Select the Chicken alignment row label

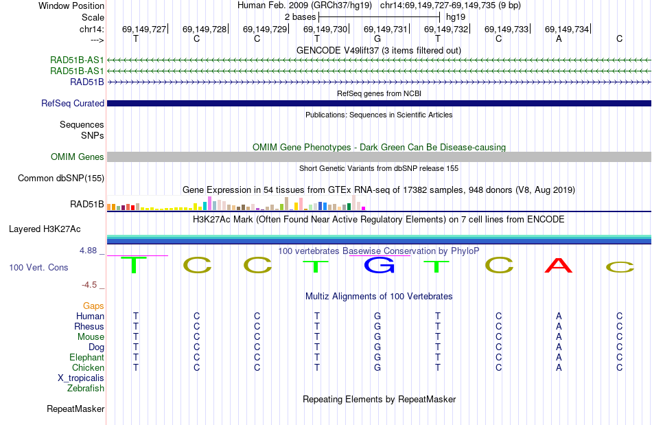coord(88,367)
